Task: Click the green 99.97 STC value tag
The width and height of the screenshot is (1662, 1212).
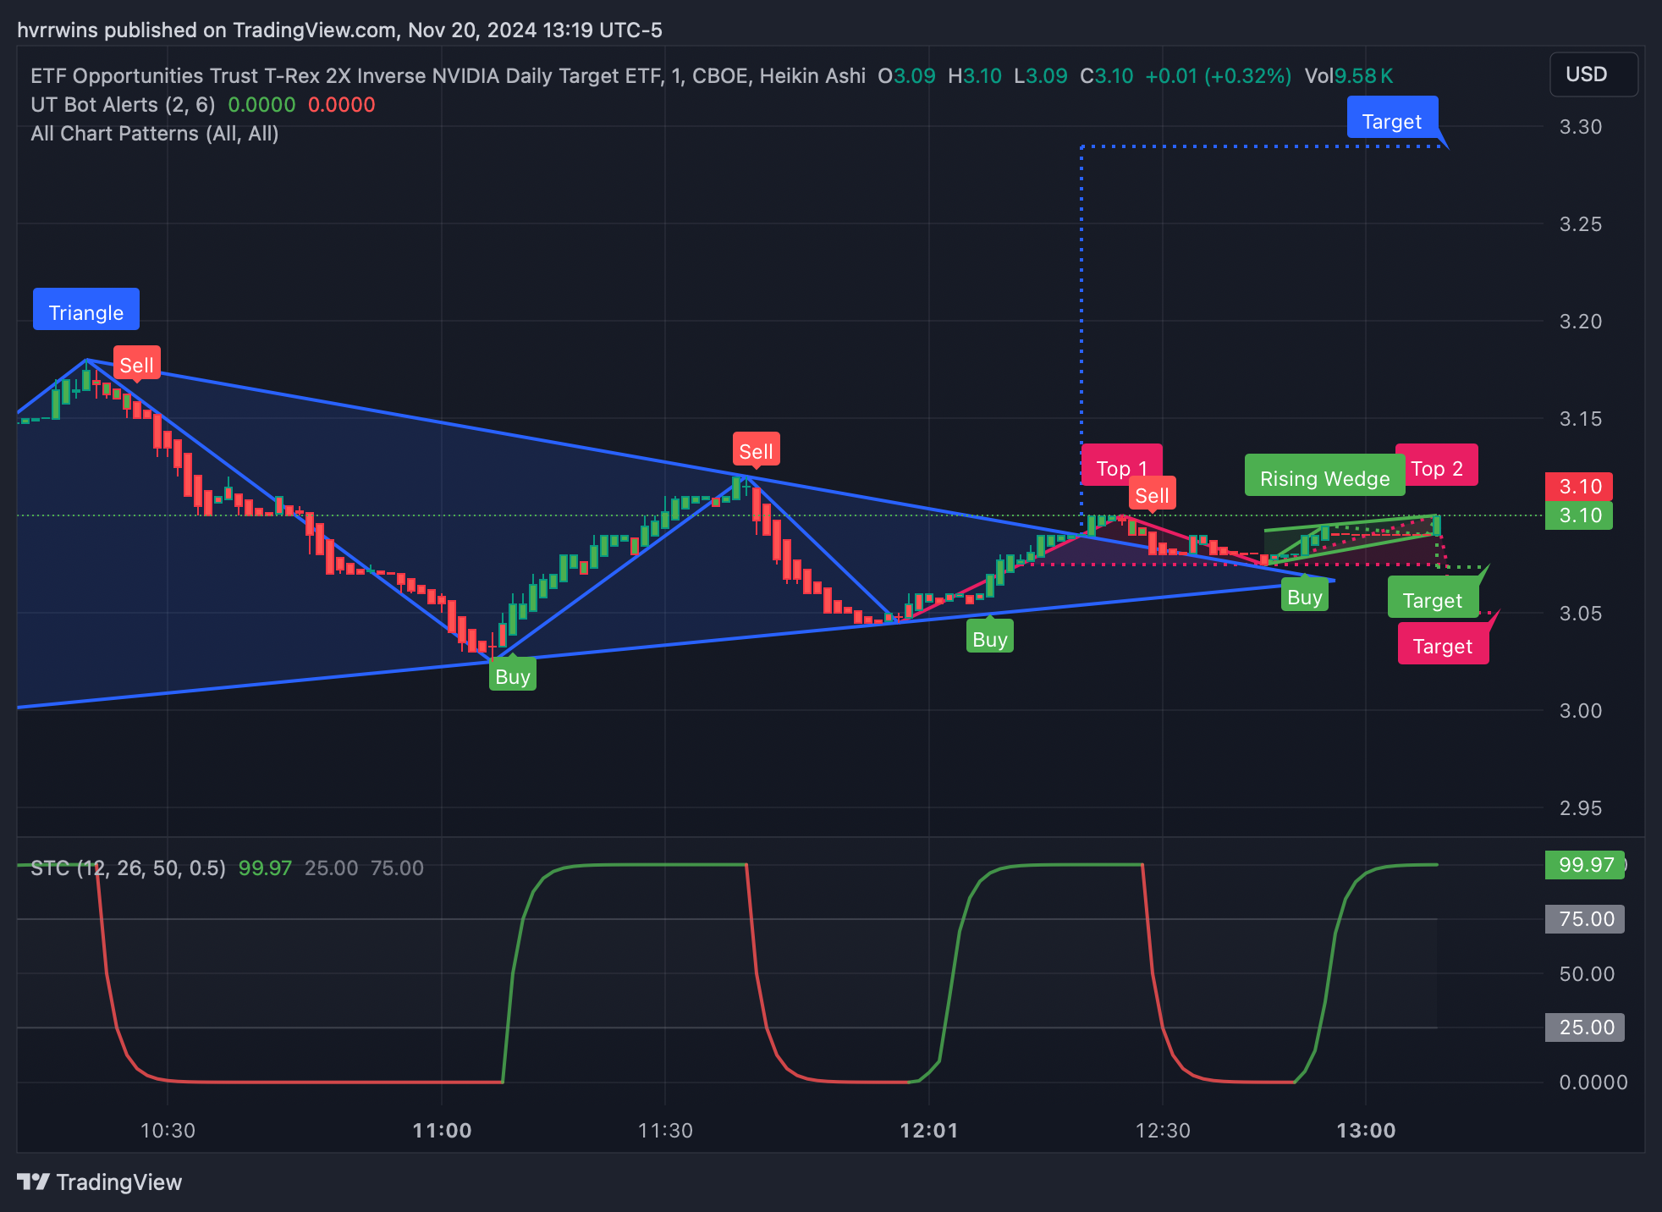Action: (x=1585, y=865)
